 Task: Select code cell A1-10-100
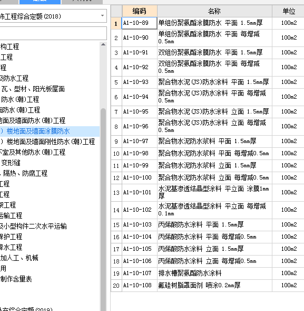(140, 178)
